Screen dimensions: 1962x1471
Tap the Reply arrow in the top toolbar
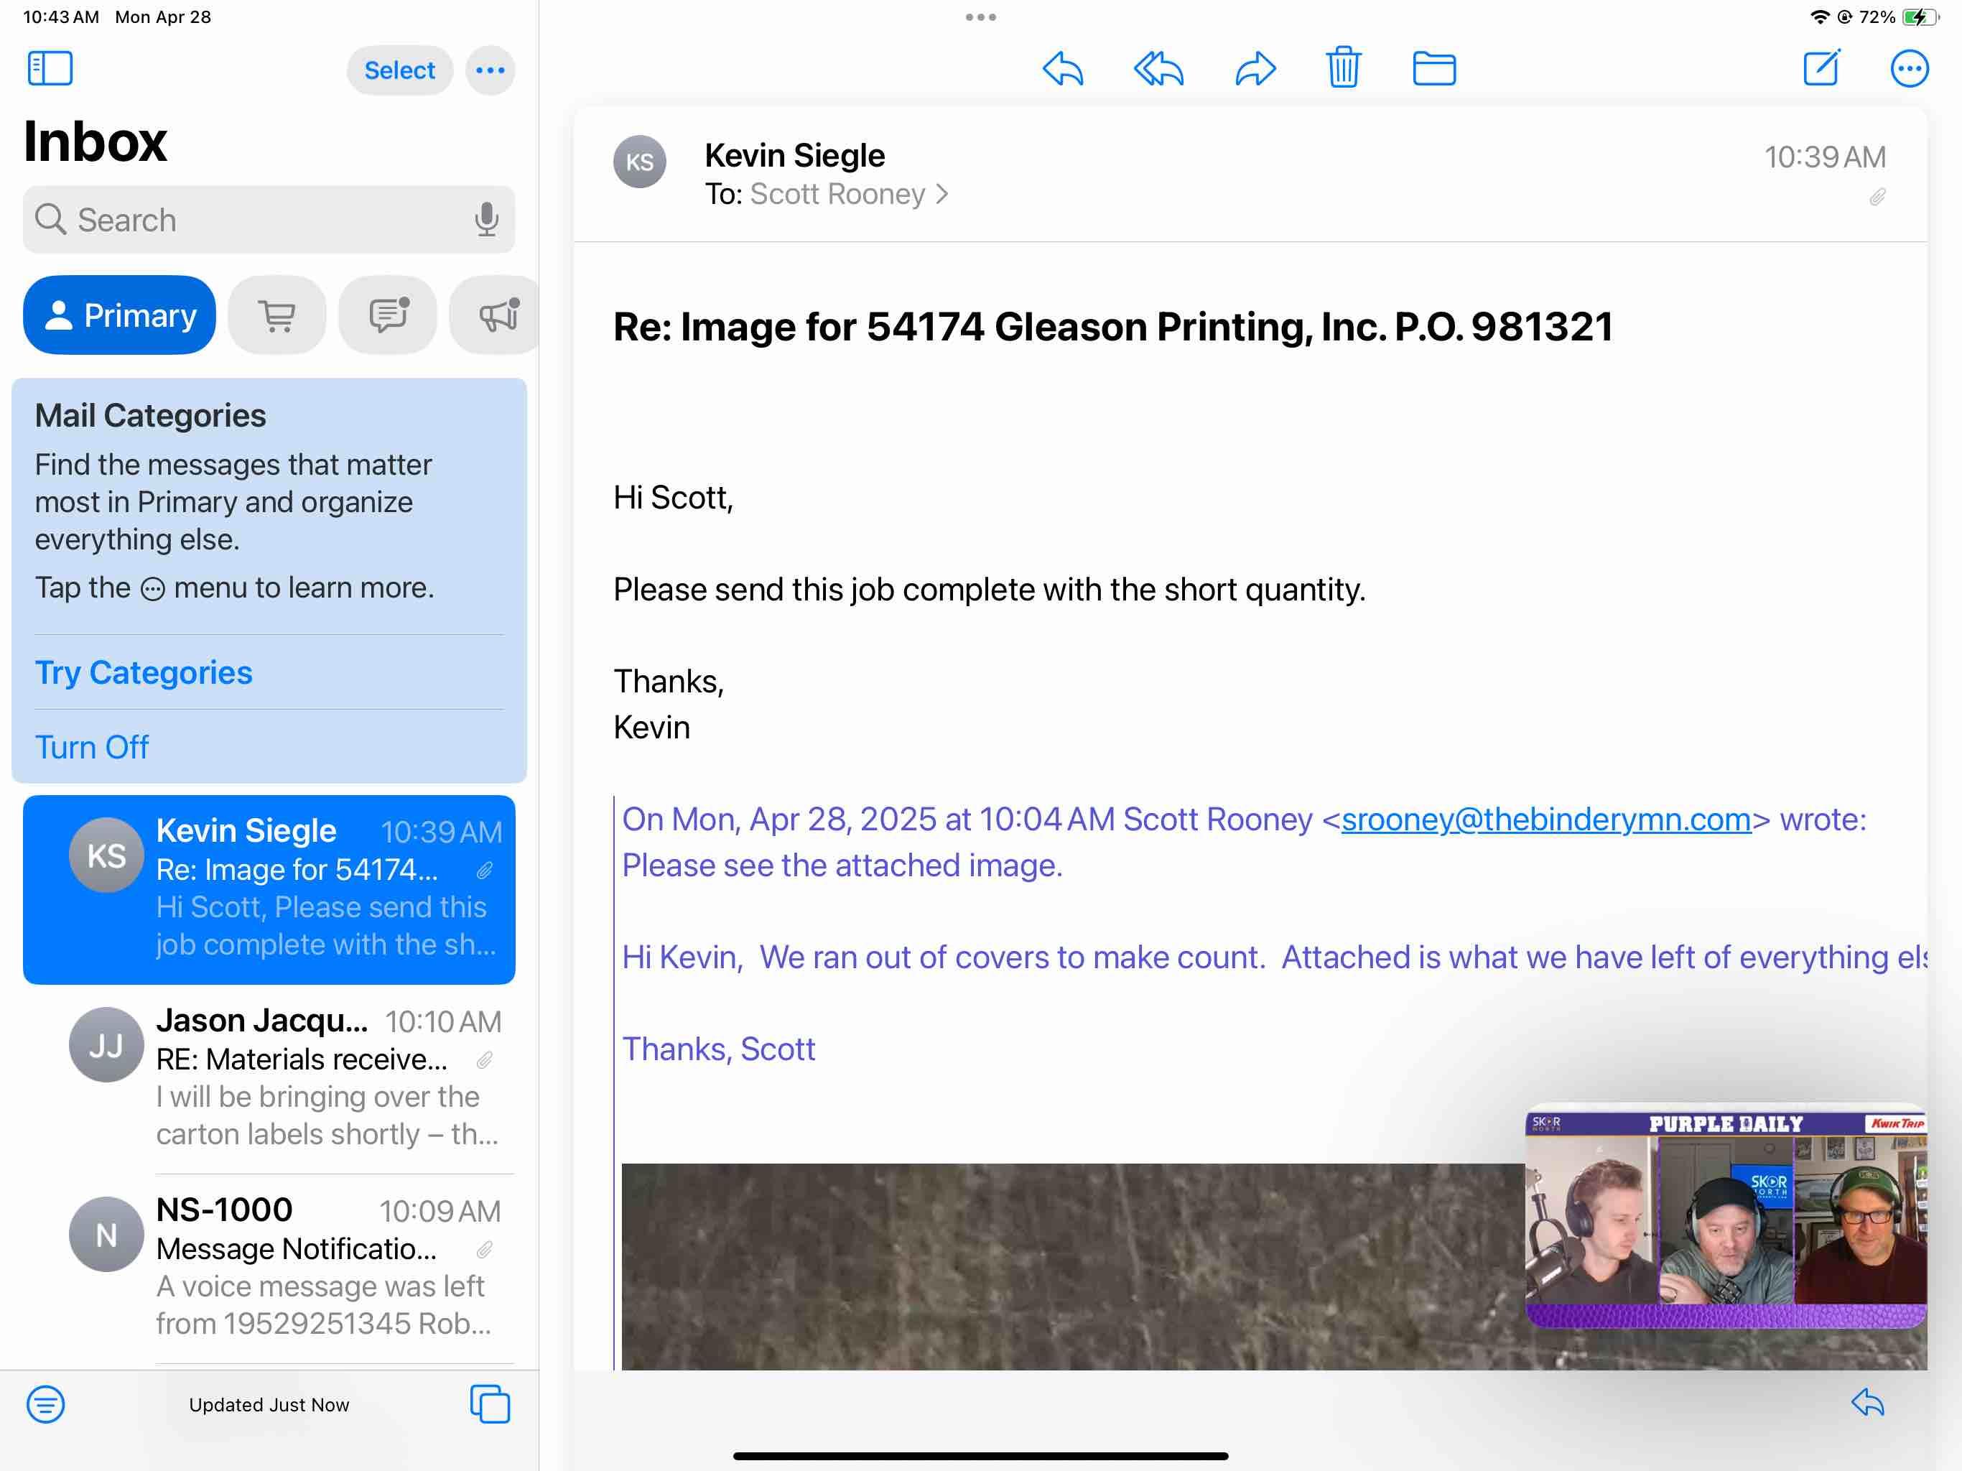coord(1063,68)
